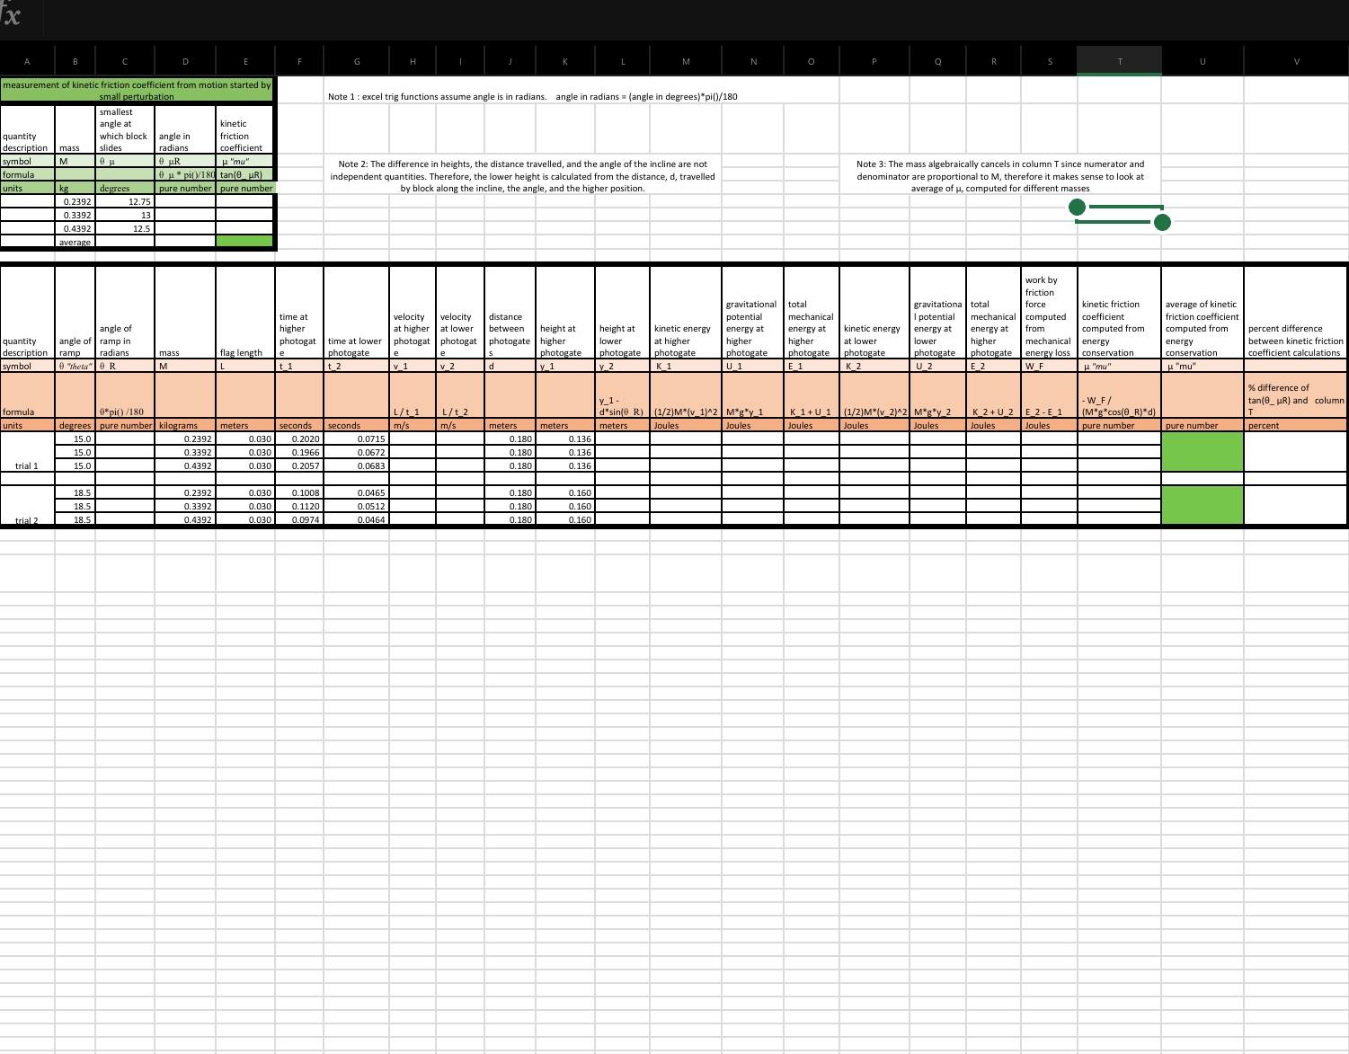Select the cell with angle 13
This screenshot has height=1054, width=1349.
pyautogui.click(x=125, y=216)
